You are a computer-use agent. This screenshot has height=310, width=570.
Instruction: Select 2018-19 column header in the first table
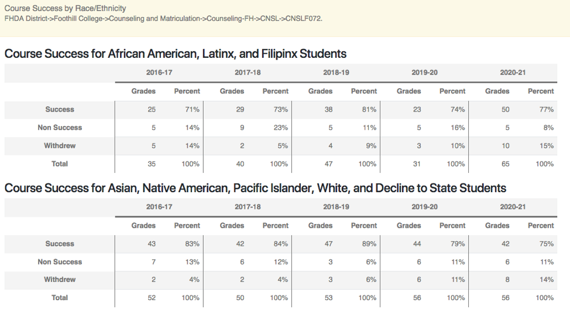[x=336, y=73]
